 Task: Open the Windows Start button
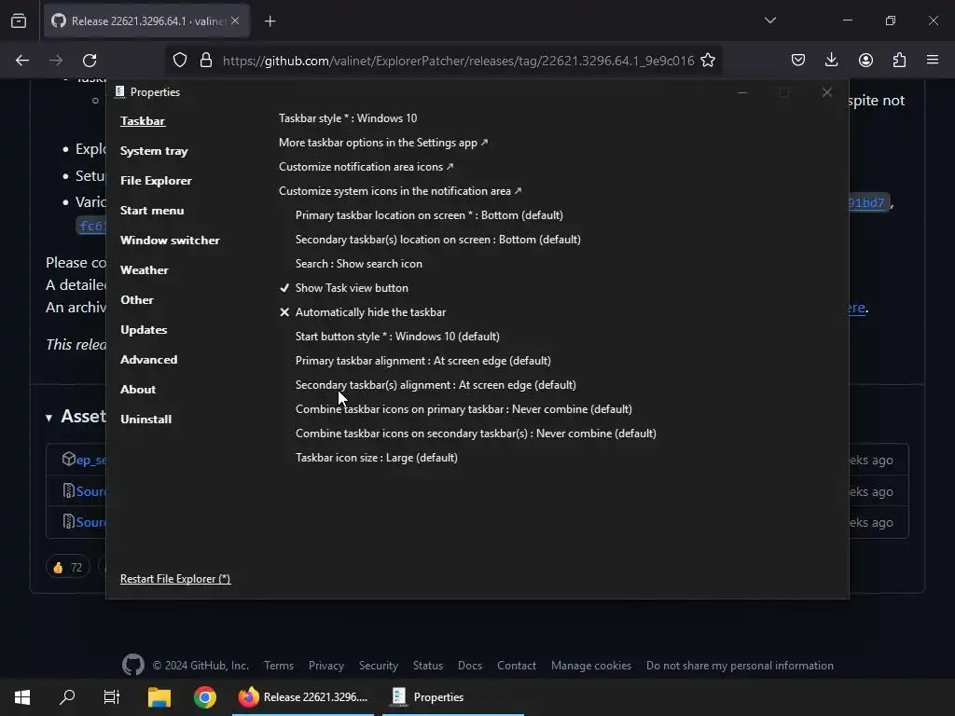pos(22,697)
